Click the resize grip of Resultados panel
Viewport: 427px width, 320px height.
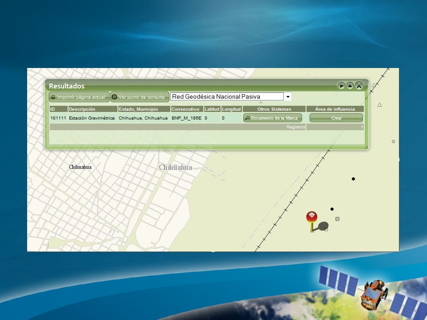click(x=366, y=147)
